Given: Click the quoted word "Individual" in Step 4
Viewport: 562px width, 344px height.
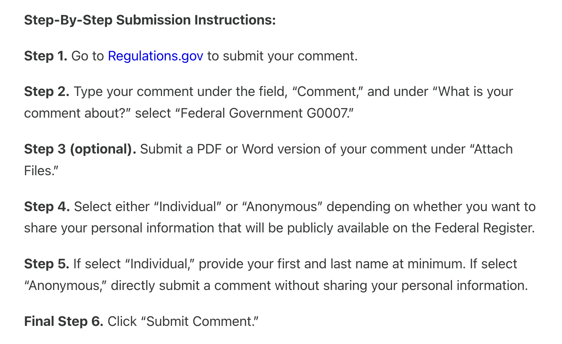Looking at the screenshot, I should pyautogui.click(x=188, y=206).
